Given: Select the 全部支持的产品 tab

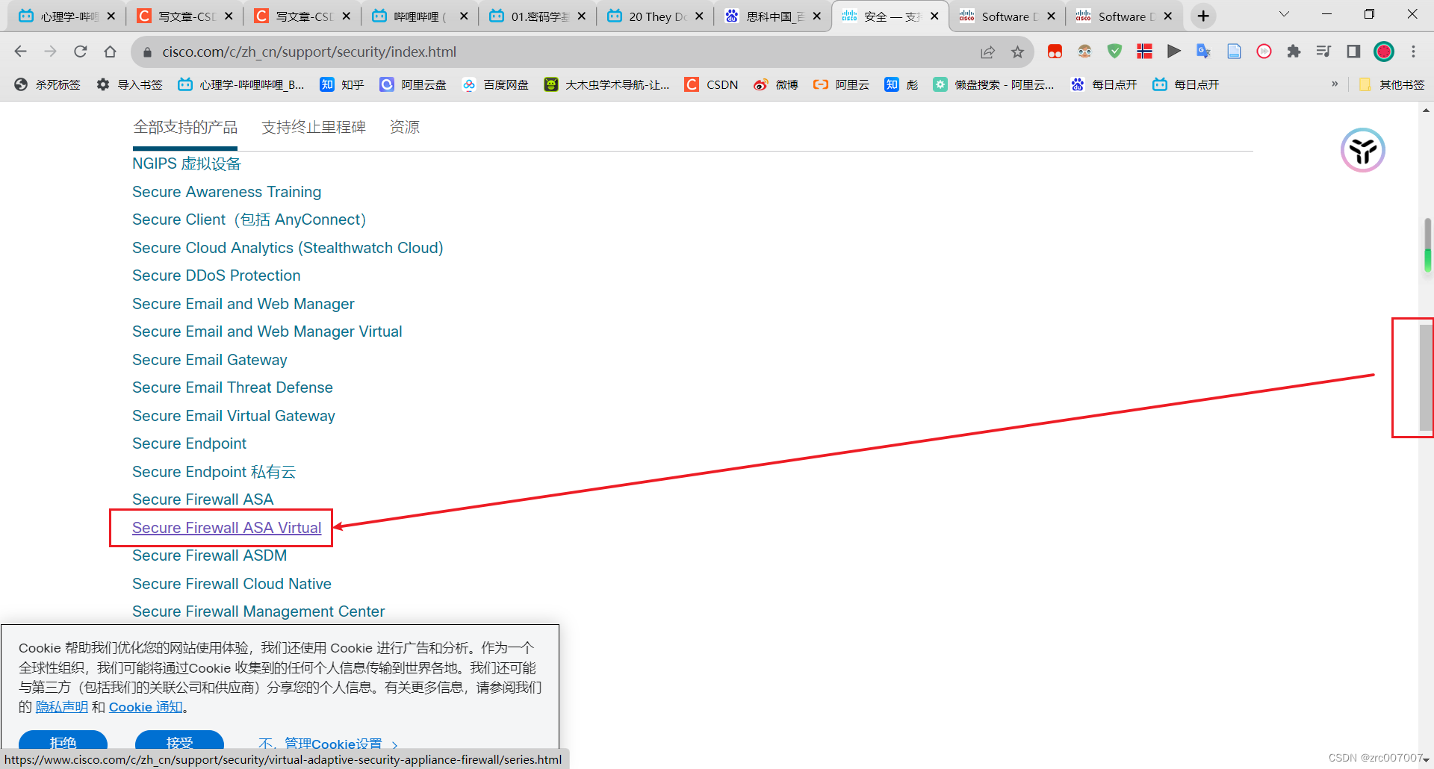Looking at the screenshot, I should (185, 128).
